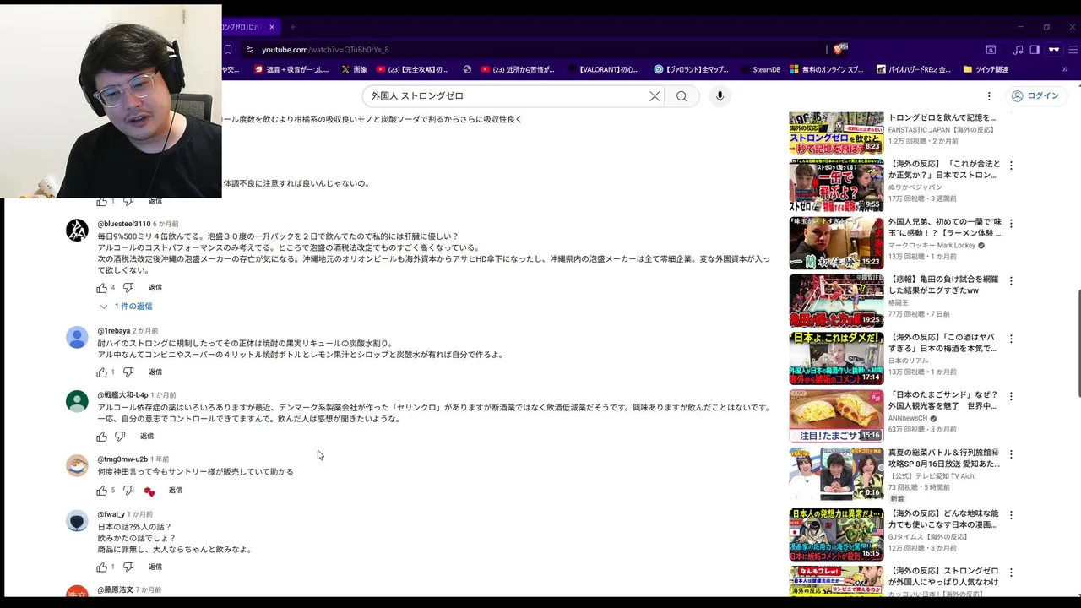Open video titled 【悲報】亀田の負け試合
The image size is (1081, 608).
[943, 285]
